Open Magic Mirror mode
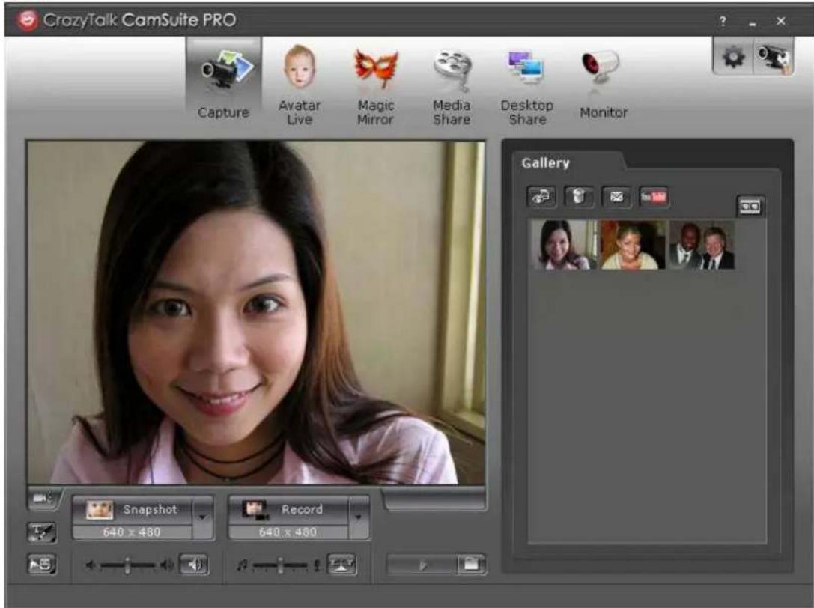Viewport: 814px width, 608px height. pos(375,85)
